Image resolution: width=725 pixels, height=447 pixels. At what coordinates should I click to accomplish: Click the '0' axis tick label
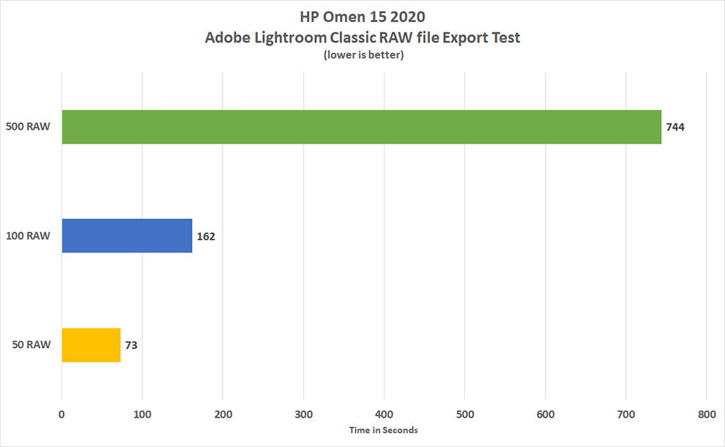point(62,414)
